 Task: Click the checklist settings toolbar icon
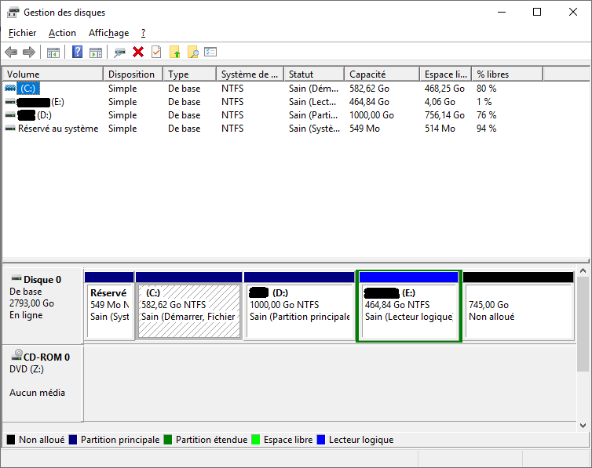pos(210,53)
